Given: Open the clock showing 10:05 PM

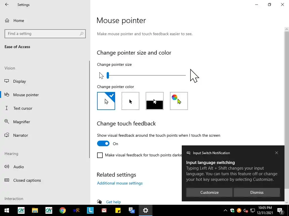Looking at the screenshot, I should click(x=265, y=210).
